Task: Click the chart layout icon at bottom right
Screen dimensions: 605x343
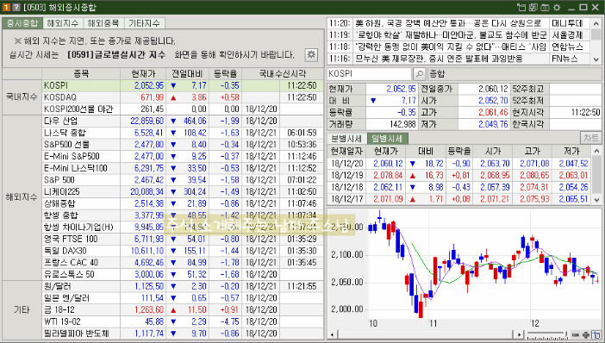Action: [x=596, y=334]
